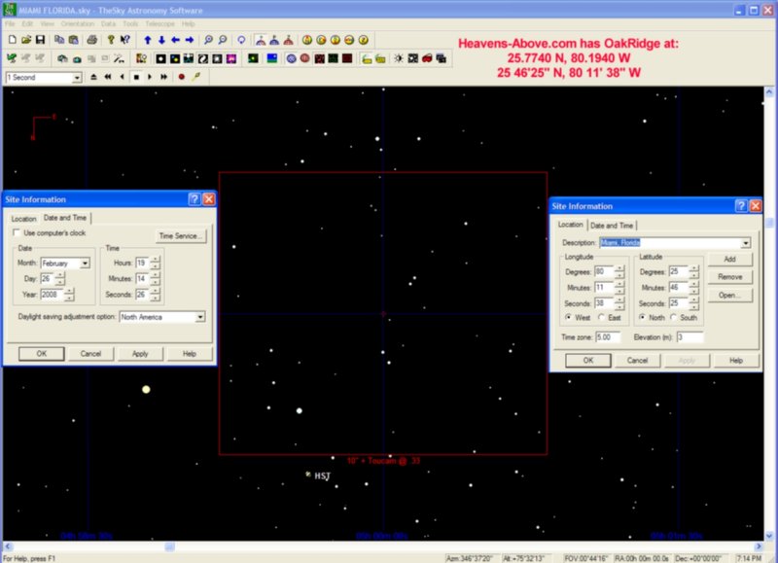Open the File menu
Viewport: 778px width, 563px height.
[x=10, y=23]
